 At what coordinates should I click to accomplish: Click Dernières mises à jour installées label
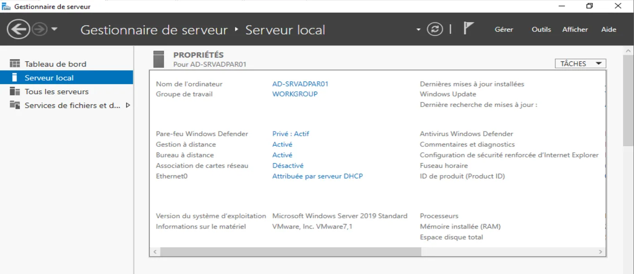click(x=472, y=84)
